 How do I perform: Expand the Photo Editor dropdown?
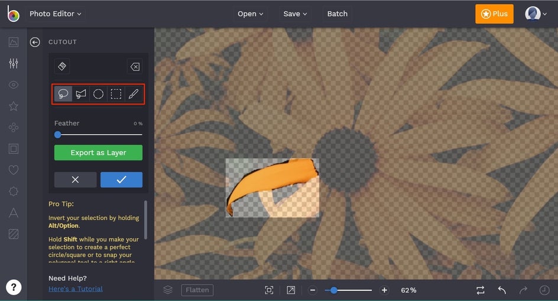(56, 14)
